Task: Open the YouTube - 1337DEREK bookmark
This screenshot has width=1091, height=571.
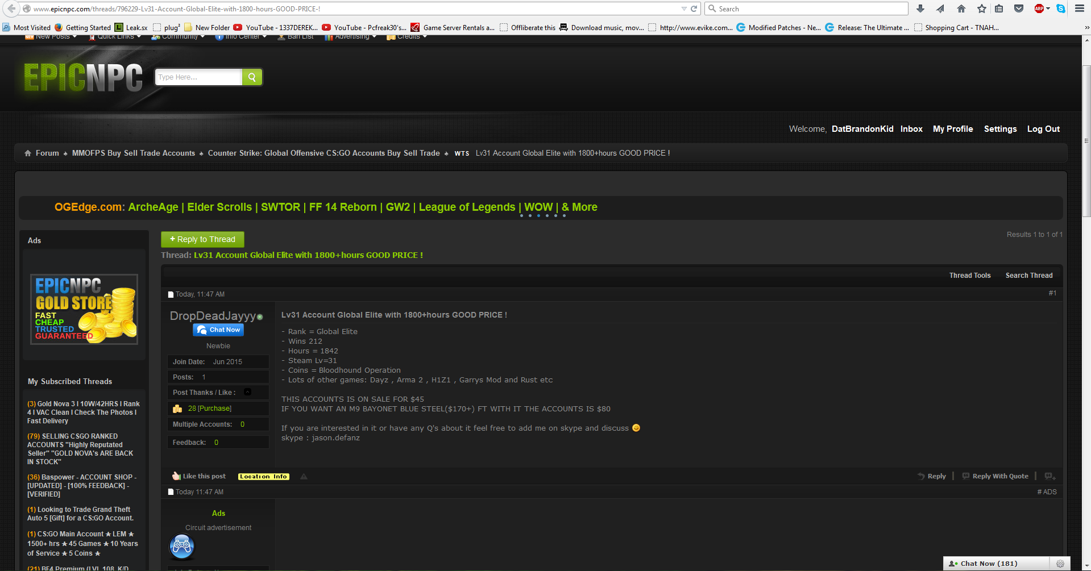Action: [276, 27]
